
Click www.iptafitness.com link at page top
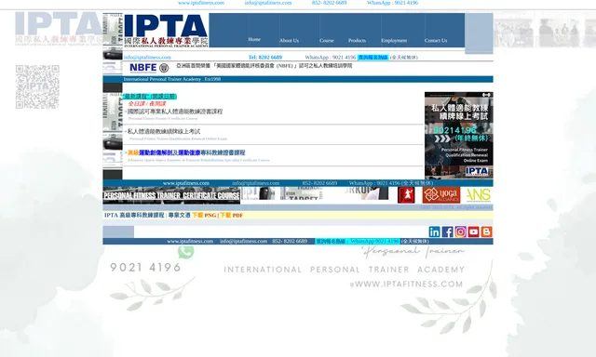[x=201, y=3]
